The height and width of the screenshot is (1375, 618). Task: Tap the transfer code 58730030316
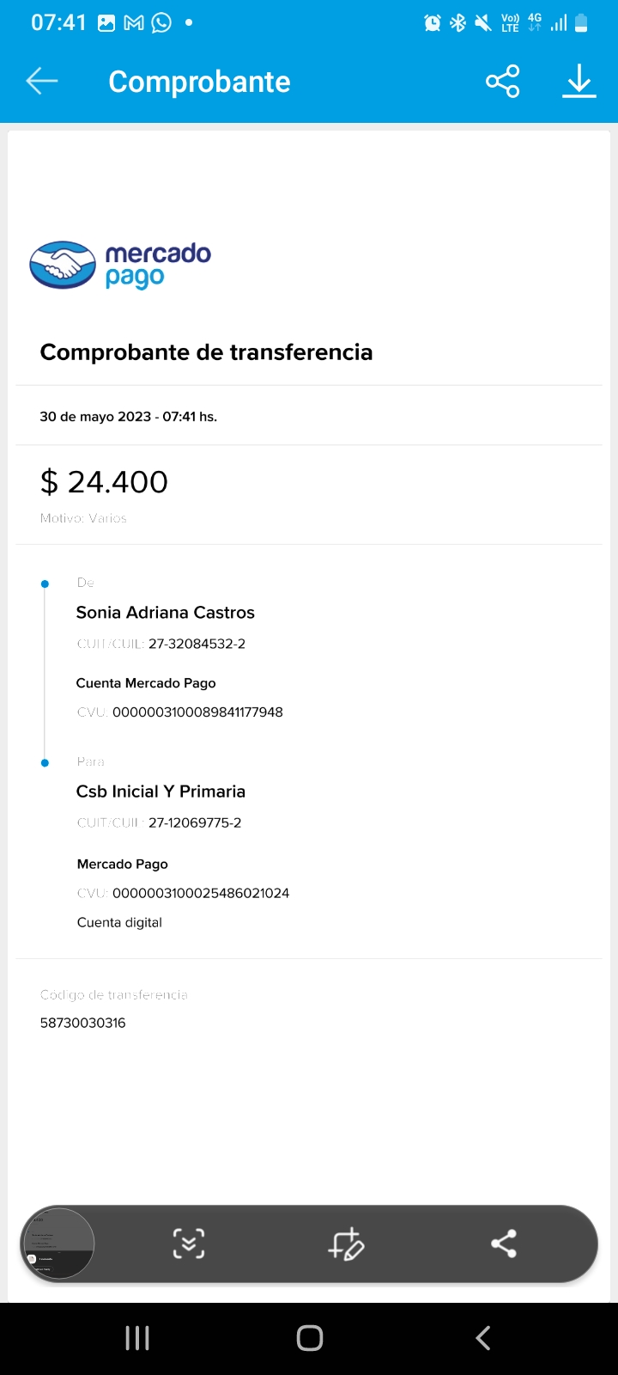(83, 1023)
